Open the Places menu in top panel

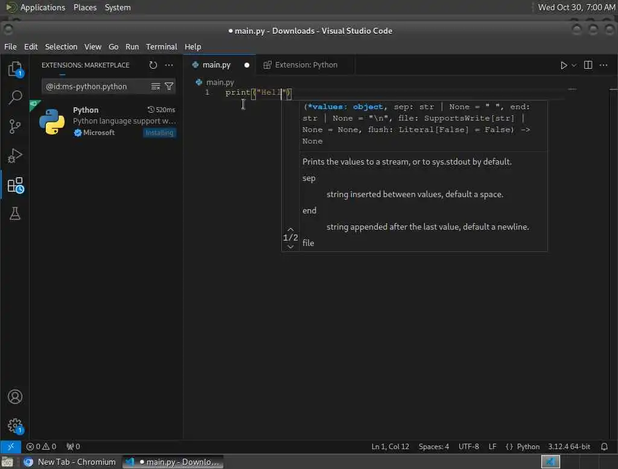point(84,7)
